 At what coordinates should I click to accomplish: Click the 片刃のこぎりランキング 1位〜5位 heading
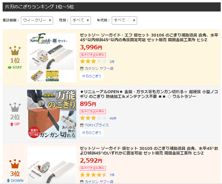[x=39, y=7]
